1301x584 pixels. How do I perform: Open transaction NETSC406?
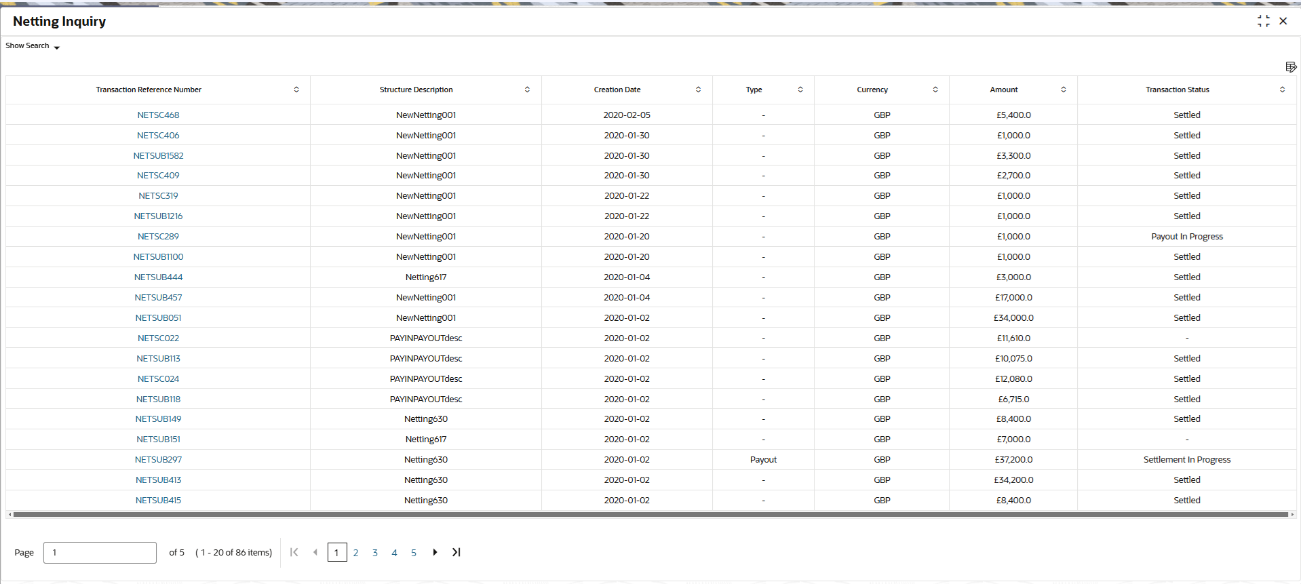[158, 136]
